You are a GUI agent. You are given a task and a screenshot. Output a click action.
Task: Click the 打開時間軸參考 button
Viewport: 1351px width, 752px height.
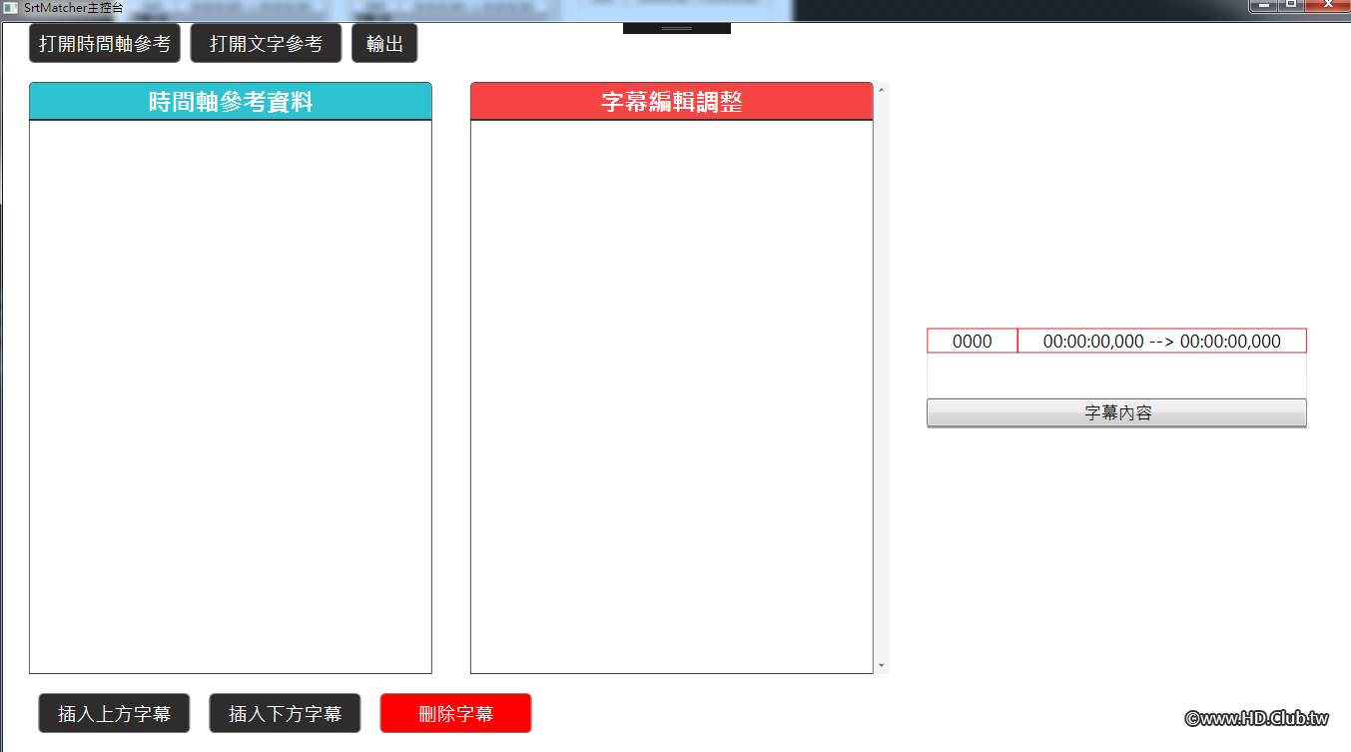point(105,44)
